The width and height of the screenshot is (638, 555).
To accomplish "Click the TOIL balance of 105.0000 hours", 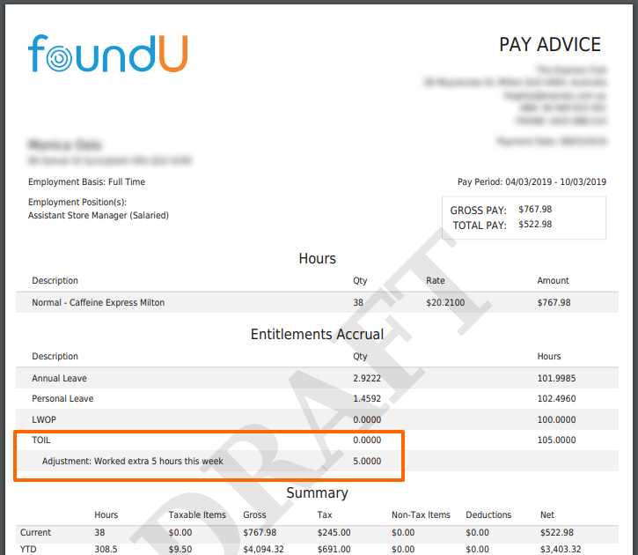I will coord(558,440).
